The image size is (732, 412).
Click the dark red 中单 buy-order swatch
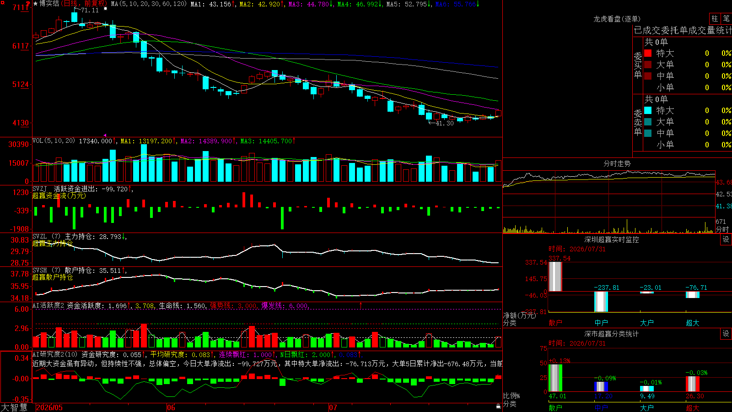pos(648,76)
